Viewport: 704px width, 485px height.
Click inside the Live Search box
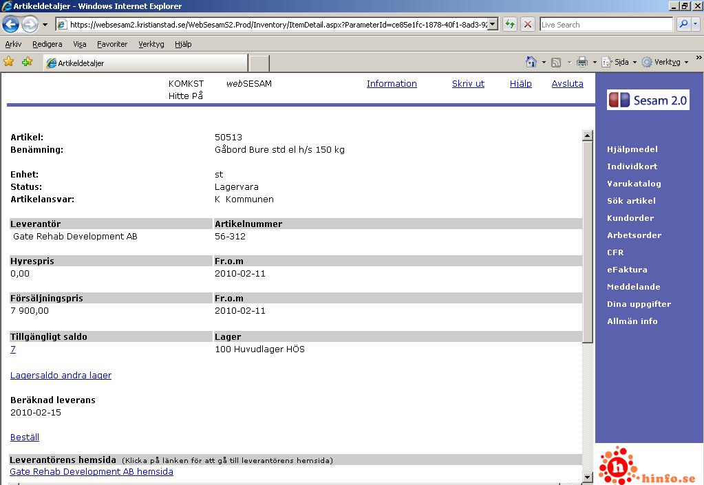(606, 25)
